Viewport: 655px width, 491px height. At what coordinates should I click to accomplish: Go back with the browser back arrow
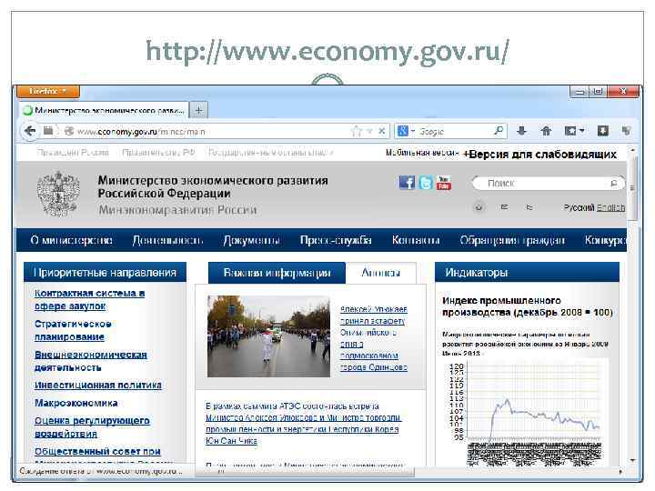tap(30, 131)
